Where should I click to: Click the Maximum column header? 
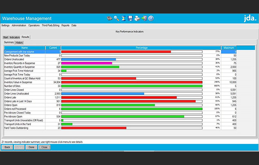pyautogui.click(x=229, y=48)
